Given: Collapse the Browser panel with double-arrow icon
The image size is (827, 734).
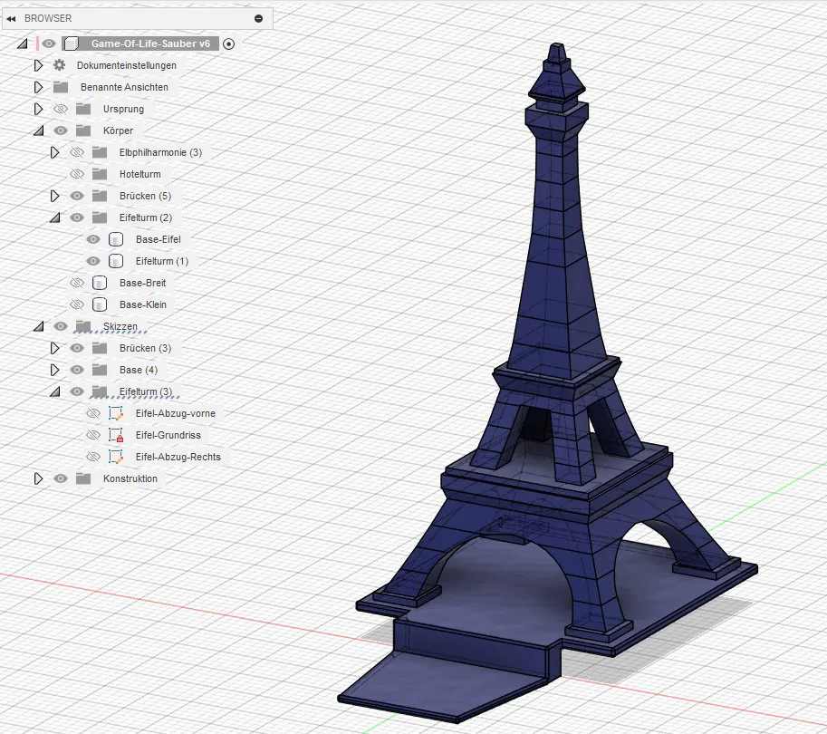Looking at the screenshot, I should [x=11, y=18].
